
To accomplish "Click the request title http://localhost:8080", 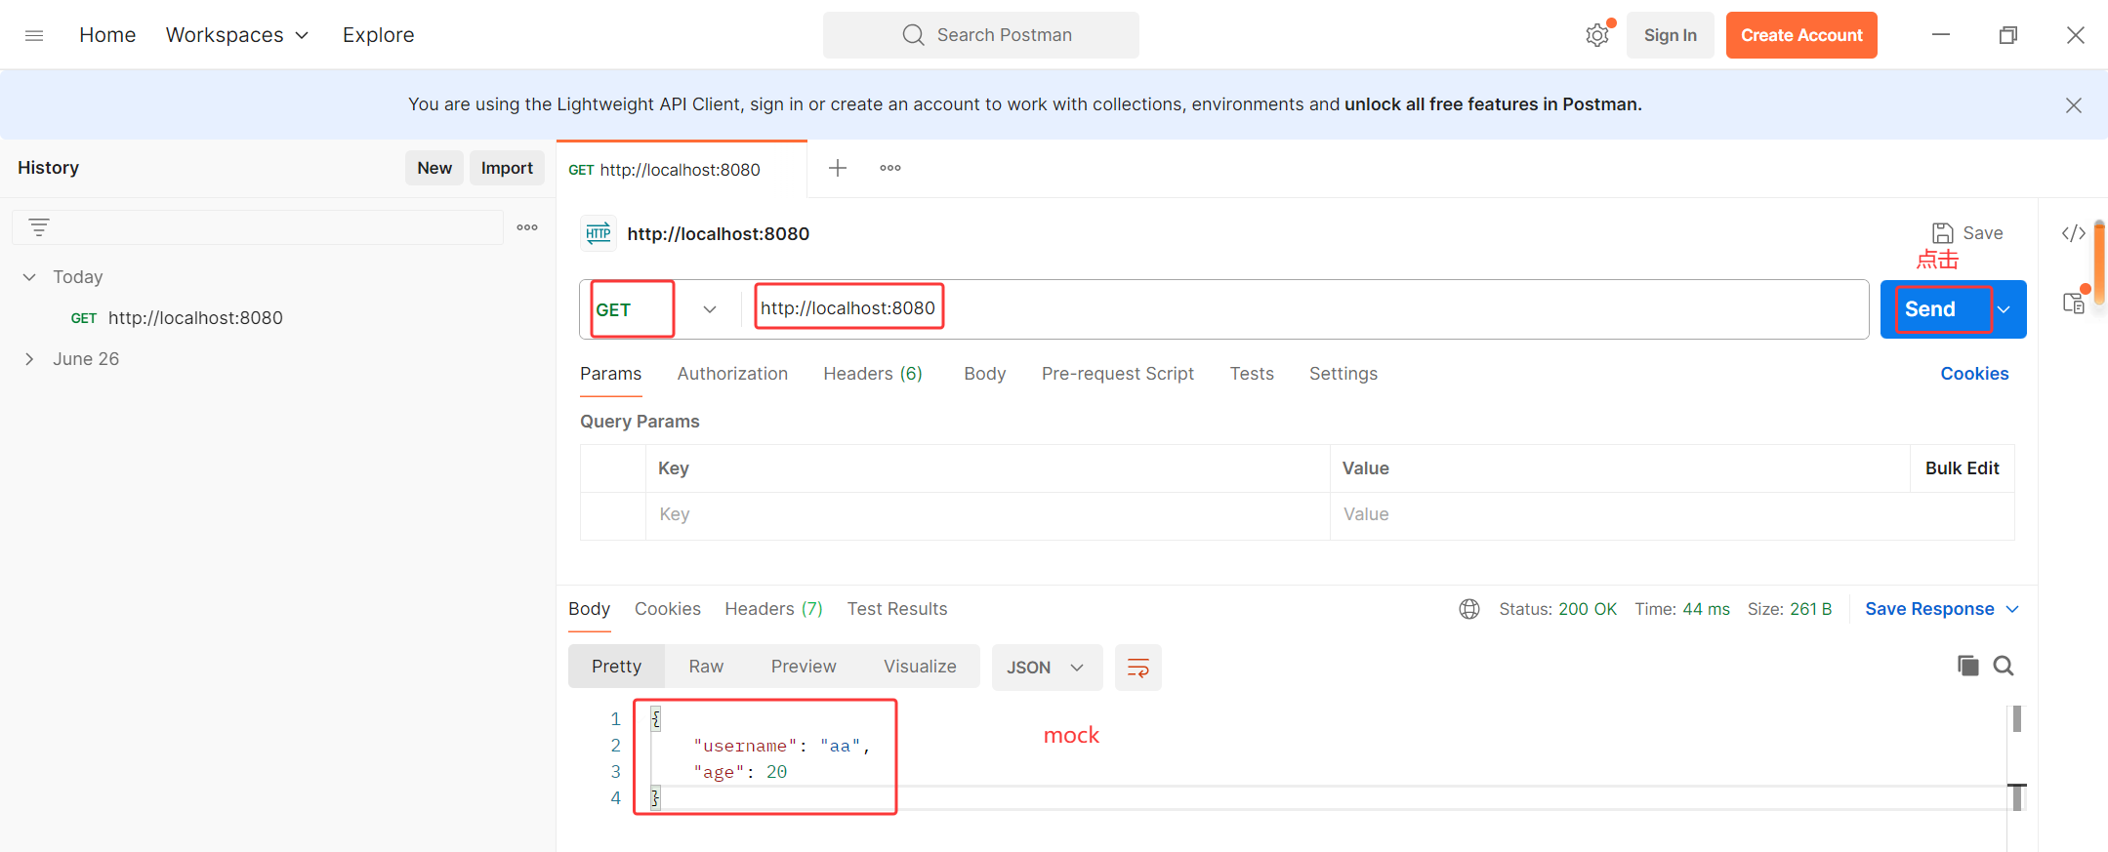I will point(719,234).
